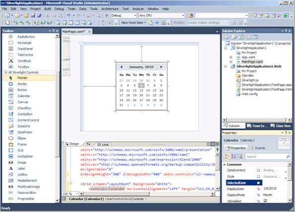
Task: Click the Solution Explorer horizontal scrollbar
Action: [257, 120]
